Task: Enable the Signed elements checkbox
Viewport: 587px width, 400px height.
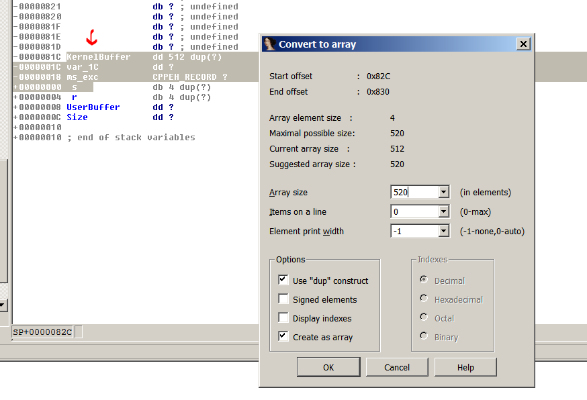Action: [283, 299]
